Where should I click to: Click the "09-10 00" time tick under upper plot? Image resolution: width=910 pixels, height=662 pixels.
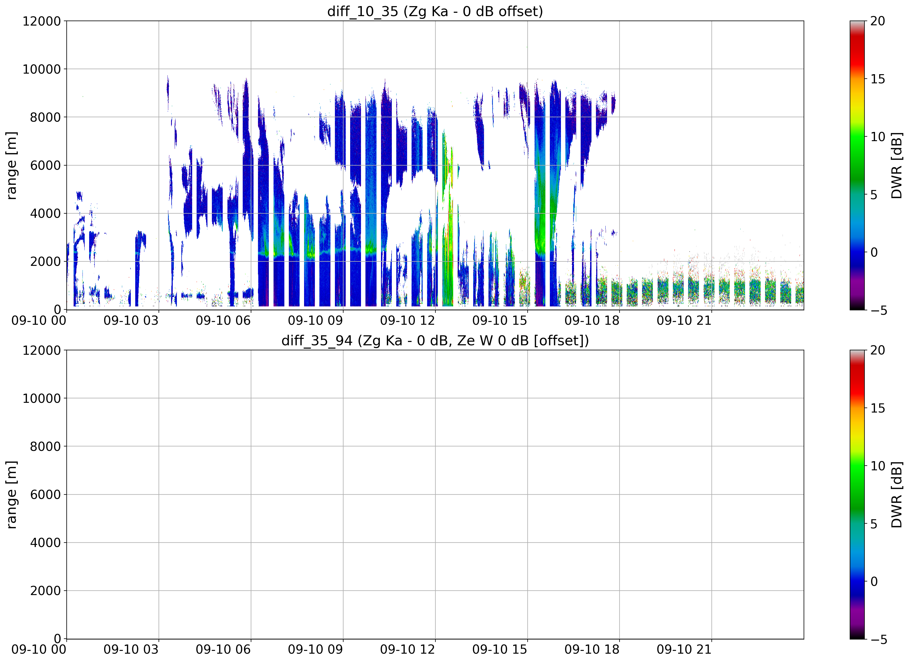(x=39, y=320)
